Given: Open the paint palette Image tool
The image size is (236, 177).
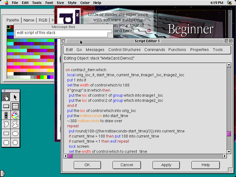Looking at the screenshot, I should click(15, 115).
